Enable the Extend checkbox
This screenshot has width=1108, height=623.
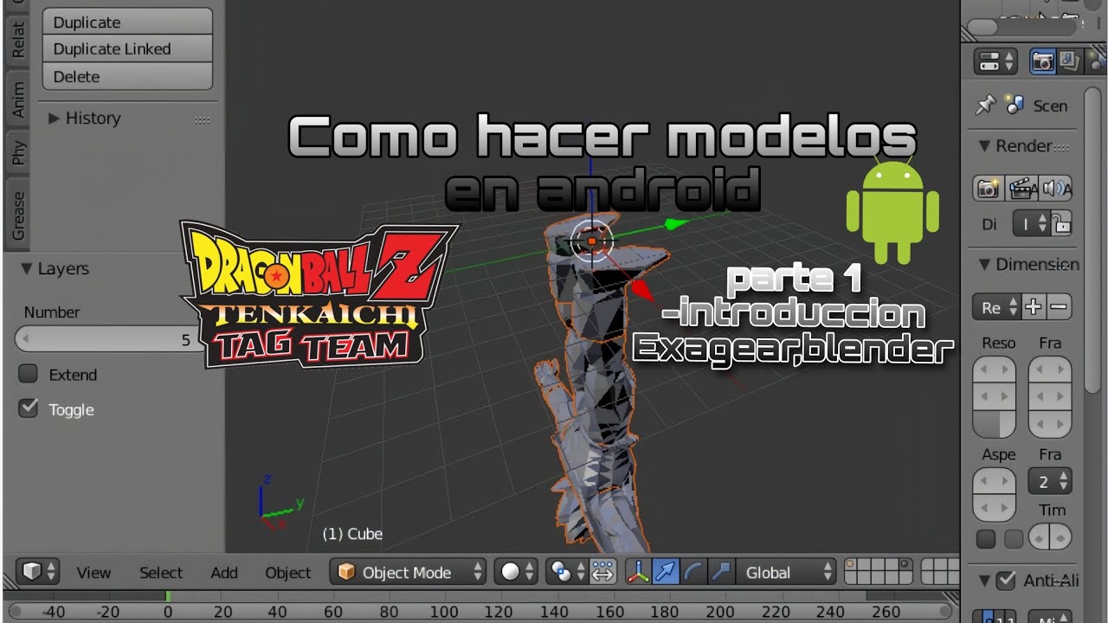point(29,374)
